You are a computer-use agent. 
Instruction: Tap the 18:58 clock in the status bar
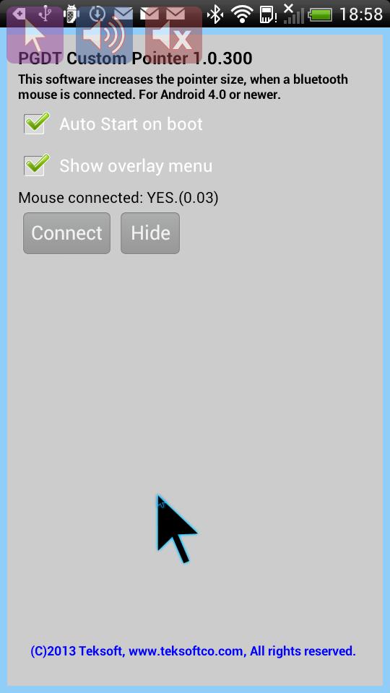[x=361, y=14]
